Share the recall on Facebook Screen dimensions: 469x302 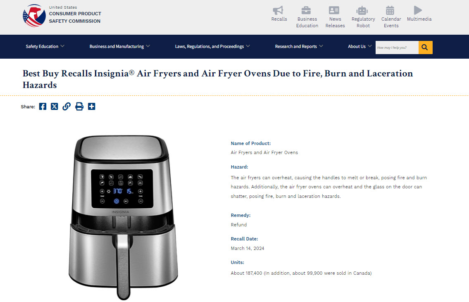click(43, 107)
